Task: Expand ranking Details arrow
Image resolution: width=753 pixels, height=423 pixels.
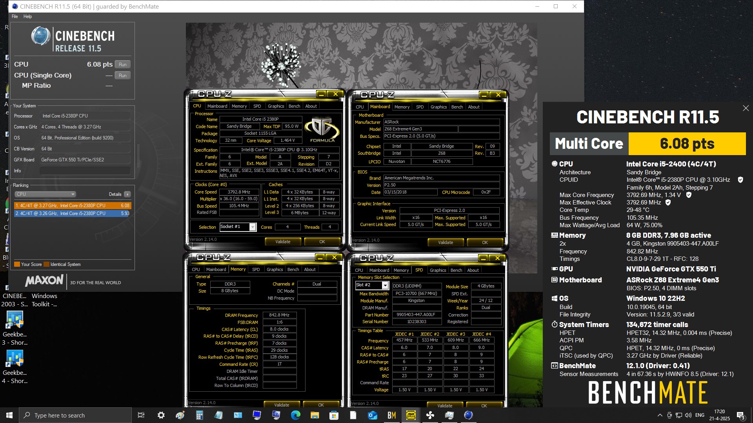Action: click(127, 194)
